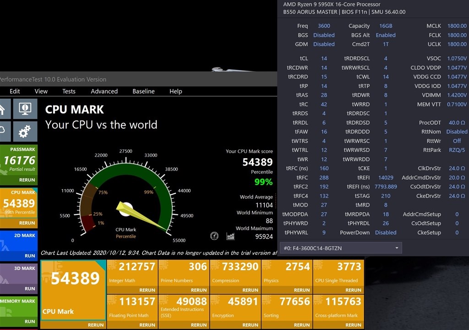Click the tRFC value 288
The height and width of the screenshot is (330, 469).
(x=324, y=177)
